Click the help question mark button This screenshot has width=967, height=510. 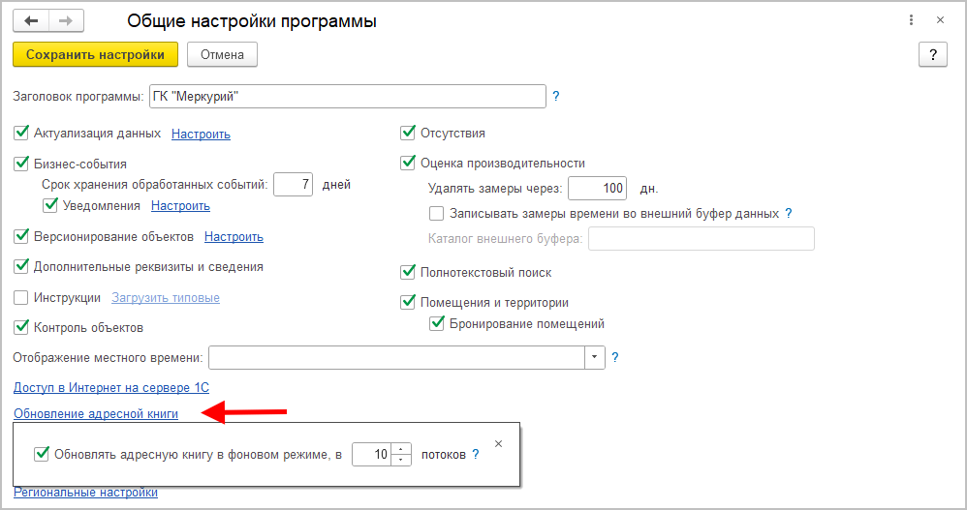pos(932,54)
